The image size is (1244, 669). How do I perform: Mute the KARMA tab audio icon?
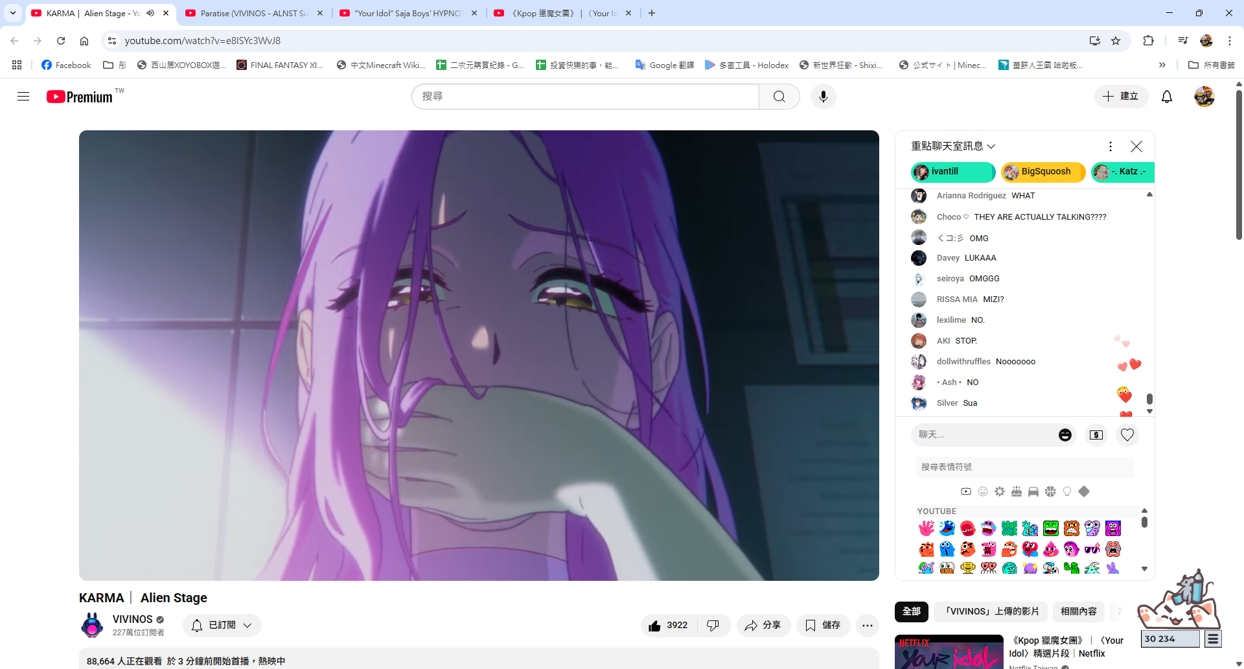click(x=150, y=13)
